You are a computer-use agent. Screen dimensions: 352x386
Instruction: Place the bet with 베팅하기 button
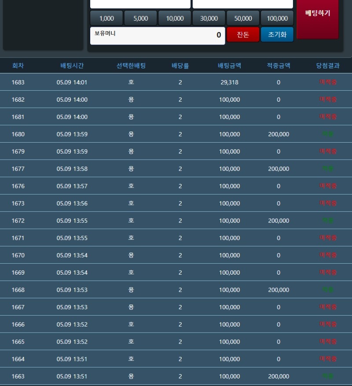[318, 19]
